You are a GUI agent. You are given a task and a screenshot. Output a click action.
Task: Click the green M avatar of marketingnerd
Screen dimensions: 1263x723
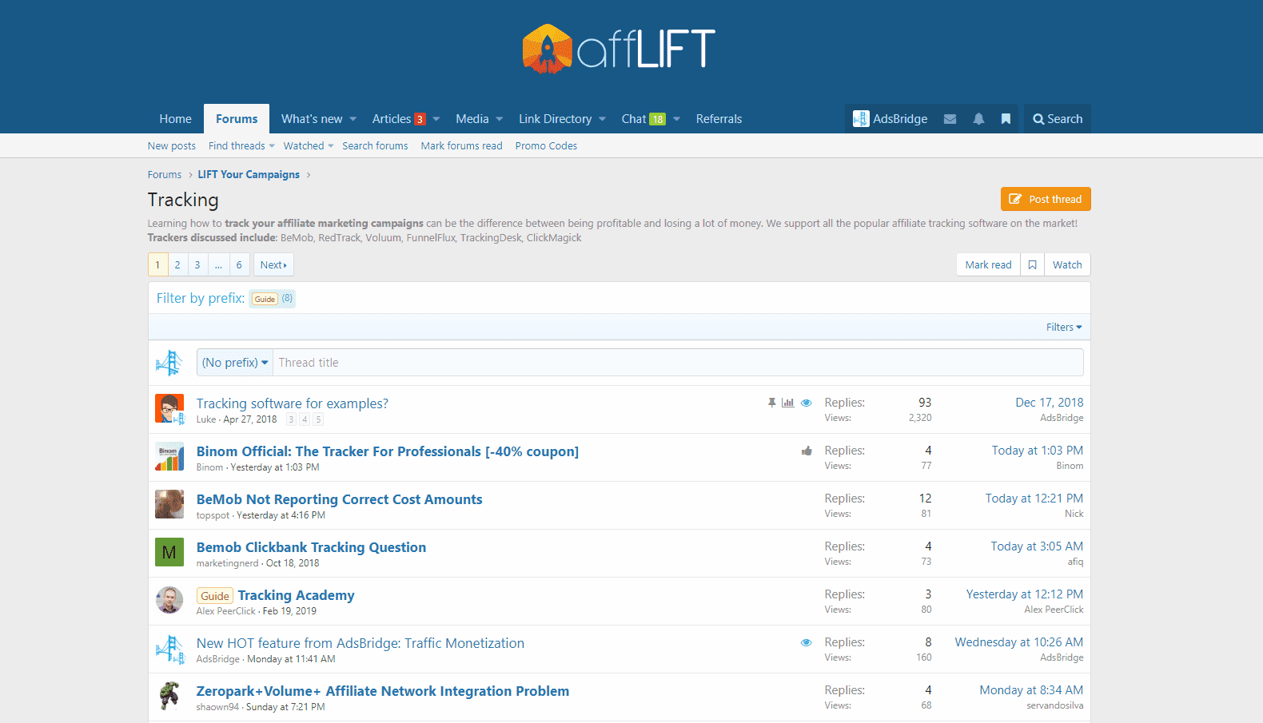click(x=169, y=552)
